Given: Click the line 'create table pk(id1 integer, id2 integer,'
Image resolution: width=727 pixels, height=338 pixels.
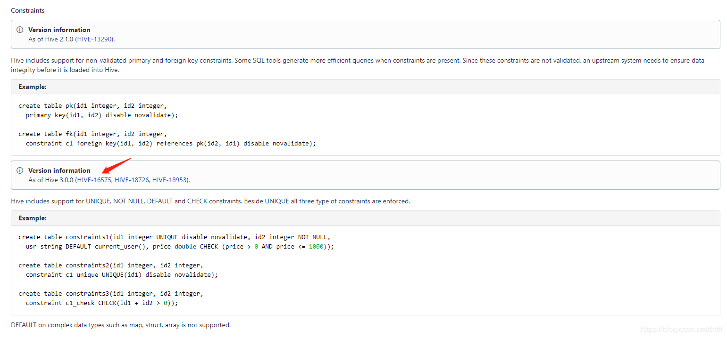Looking at the screenshot, I should [x=93, y=105].
